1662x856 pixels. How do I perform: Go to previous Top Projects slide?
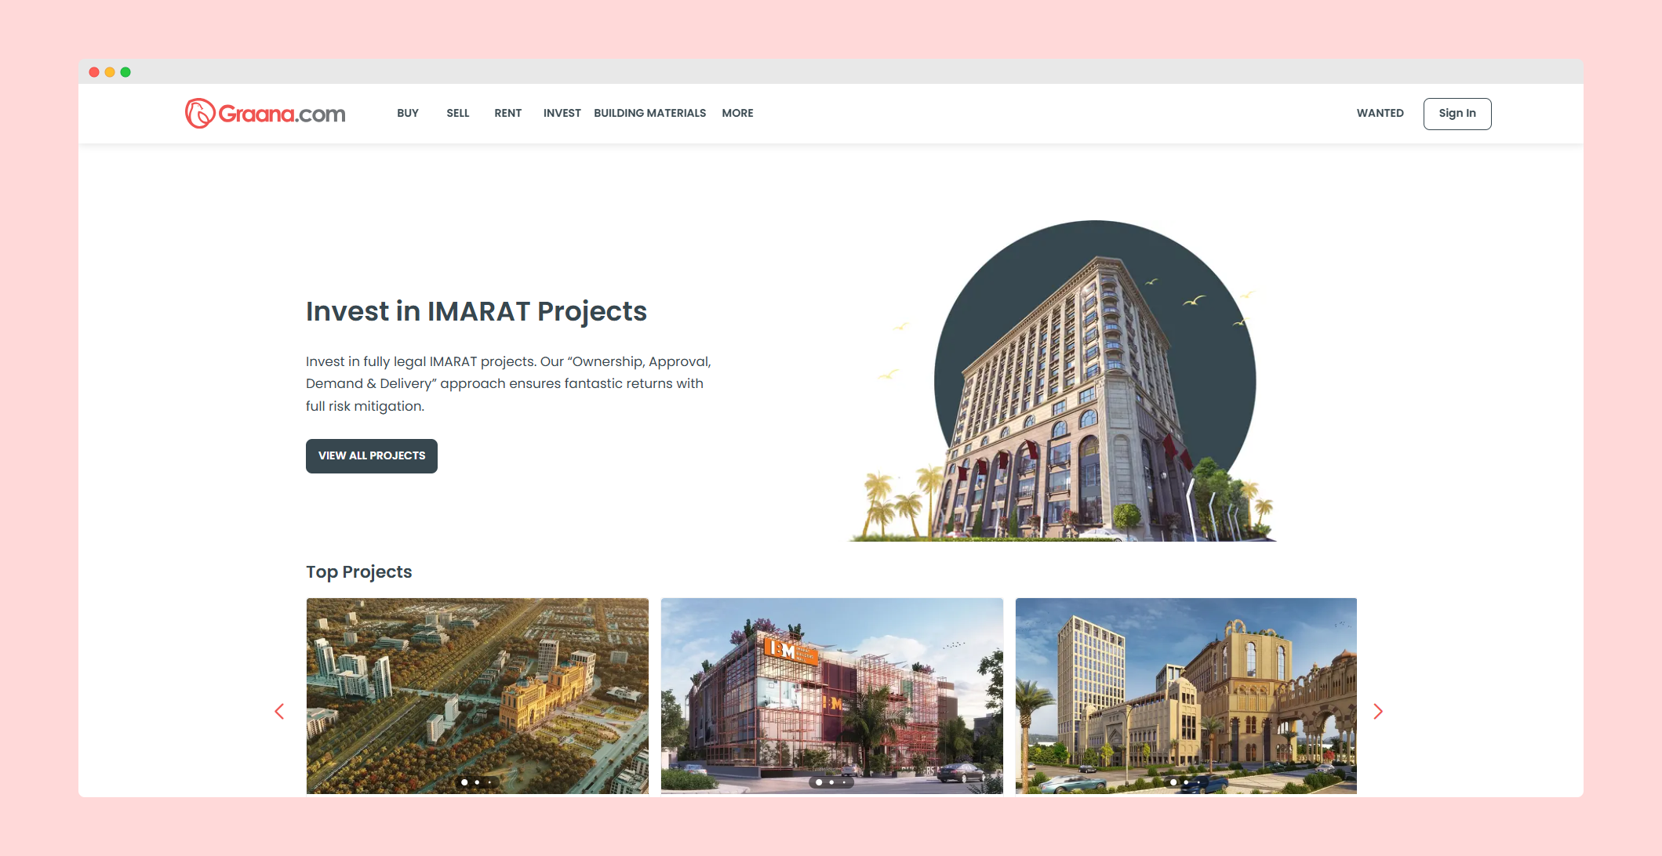pyautogui.click(x=279, y=712)
